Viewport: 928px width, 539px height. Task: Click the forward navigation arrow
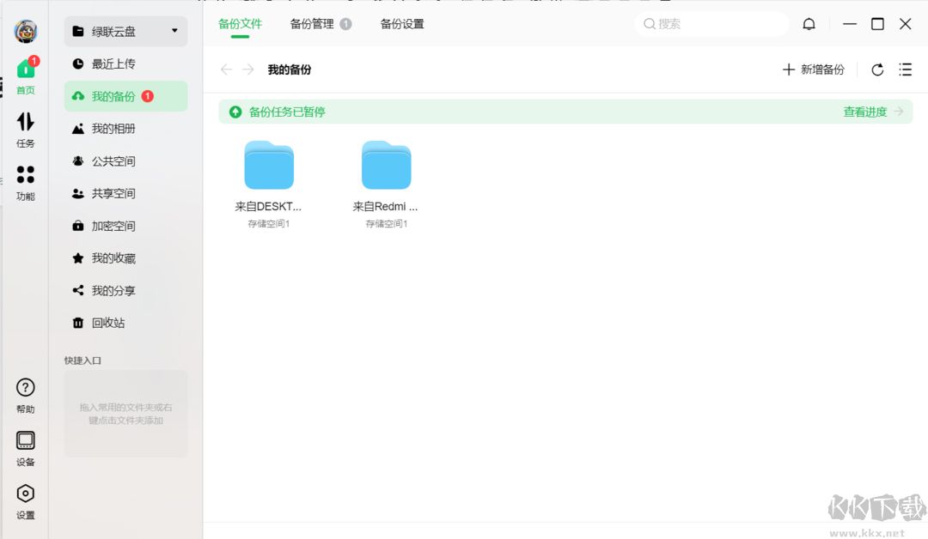coord(247,70)
